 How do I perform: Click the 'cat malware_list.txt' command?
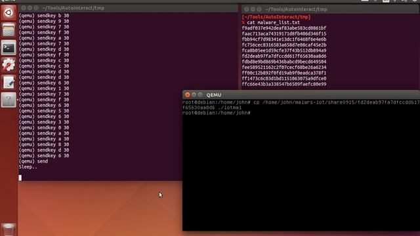273,22
